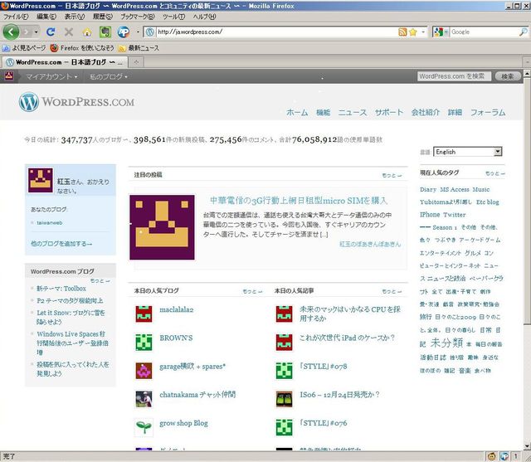This screenshot has width=531, height=462.
Task: Click the WordPress.com search input field
Action: coord(452,76)
